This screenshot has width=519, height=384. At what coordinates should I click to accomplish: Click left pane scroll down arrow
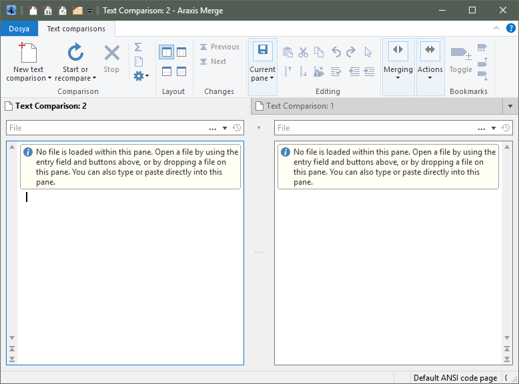12,338
